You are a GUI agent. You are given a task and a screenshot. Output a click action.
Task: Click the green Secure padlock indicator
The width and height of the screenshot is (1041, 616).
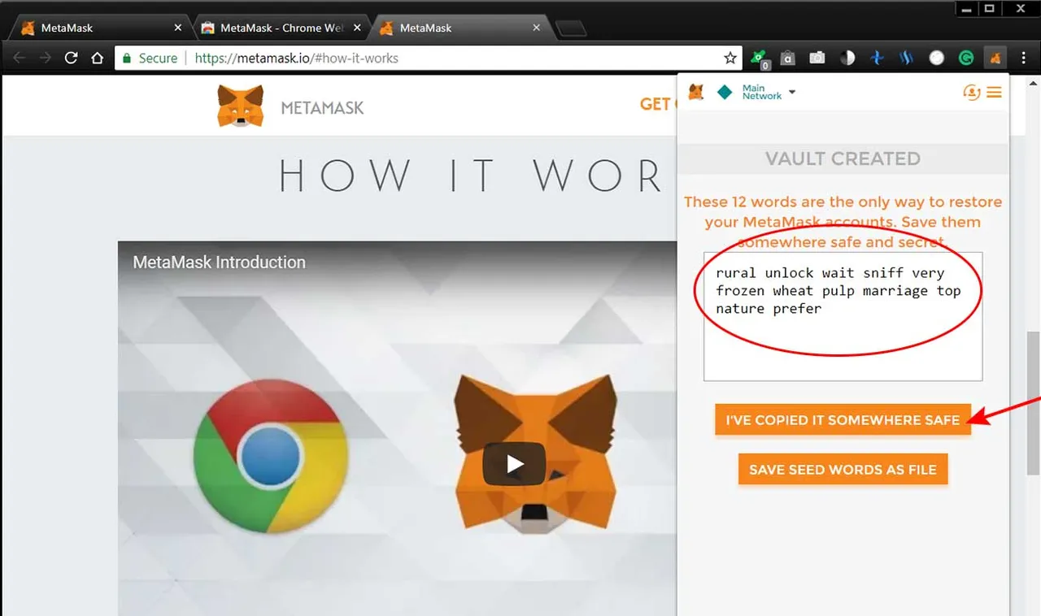click(150, 59)
